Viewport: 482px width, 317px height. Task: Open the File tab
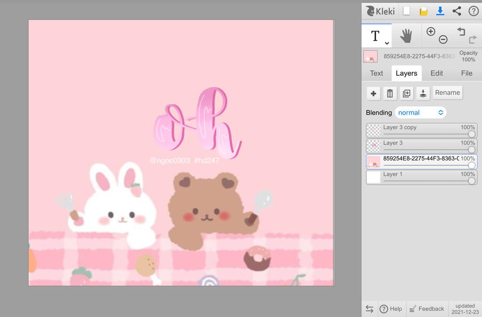click(x=466, y=73)
